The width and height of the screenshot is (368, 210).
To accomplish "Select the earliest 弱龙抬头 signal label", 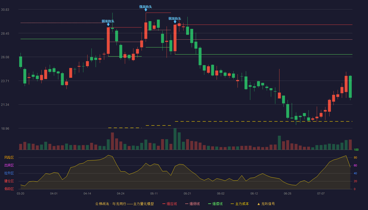I will [108, 21].
